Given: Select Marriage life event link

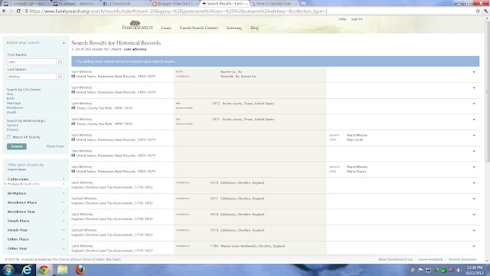Looking at the screenshot, I should pyautogui.click(x=14, y=103).
